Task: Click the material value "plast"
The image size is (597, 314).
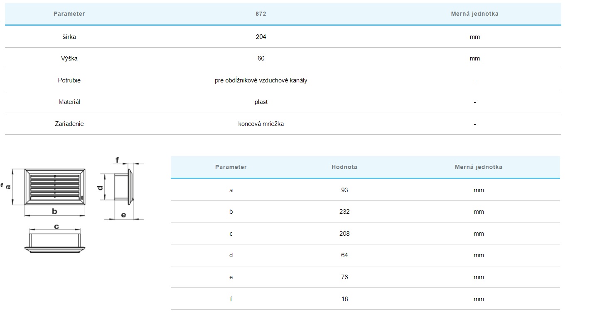Action: pos(261,102)
